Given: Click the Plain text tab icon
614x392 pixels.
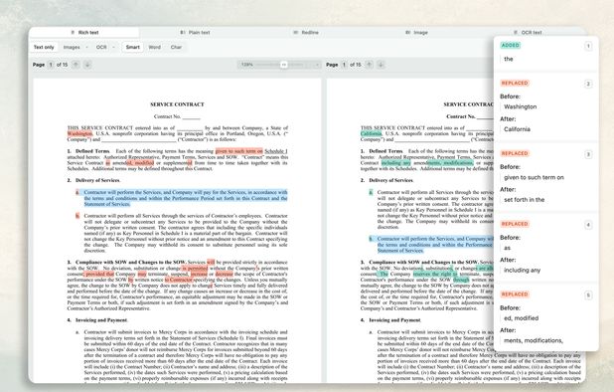Looking at the screenshot, I should click(x=183, y=33).
